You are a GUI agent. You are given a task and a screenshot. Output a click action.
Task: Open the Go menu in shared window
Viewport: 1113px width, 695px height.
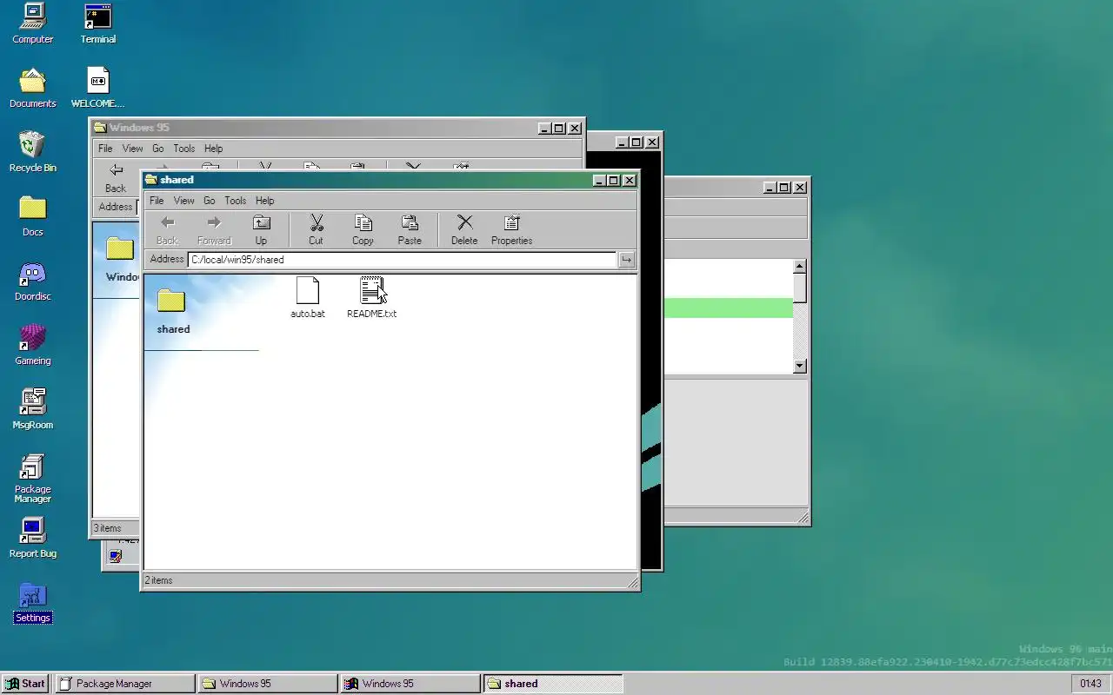click(x=210, y=201)
